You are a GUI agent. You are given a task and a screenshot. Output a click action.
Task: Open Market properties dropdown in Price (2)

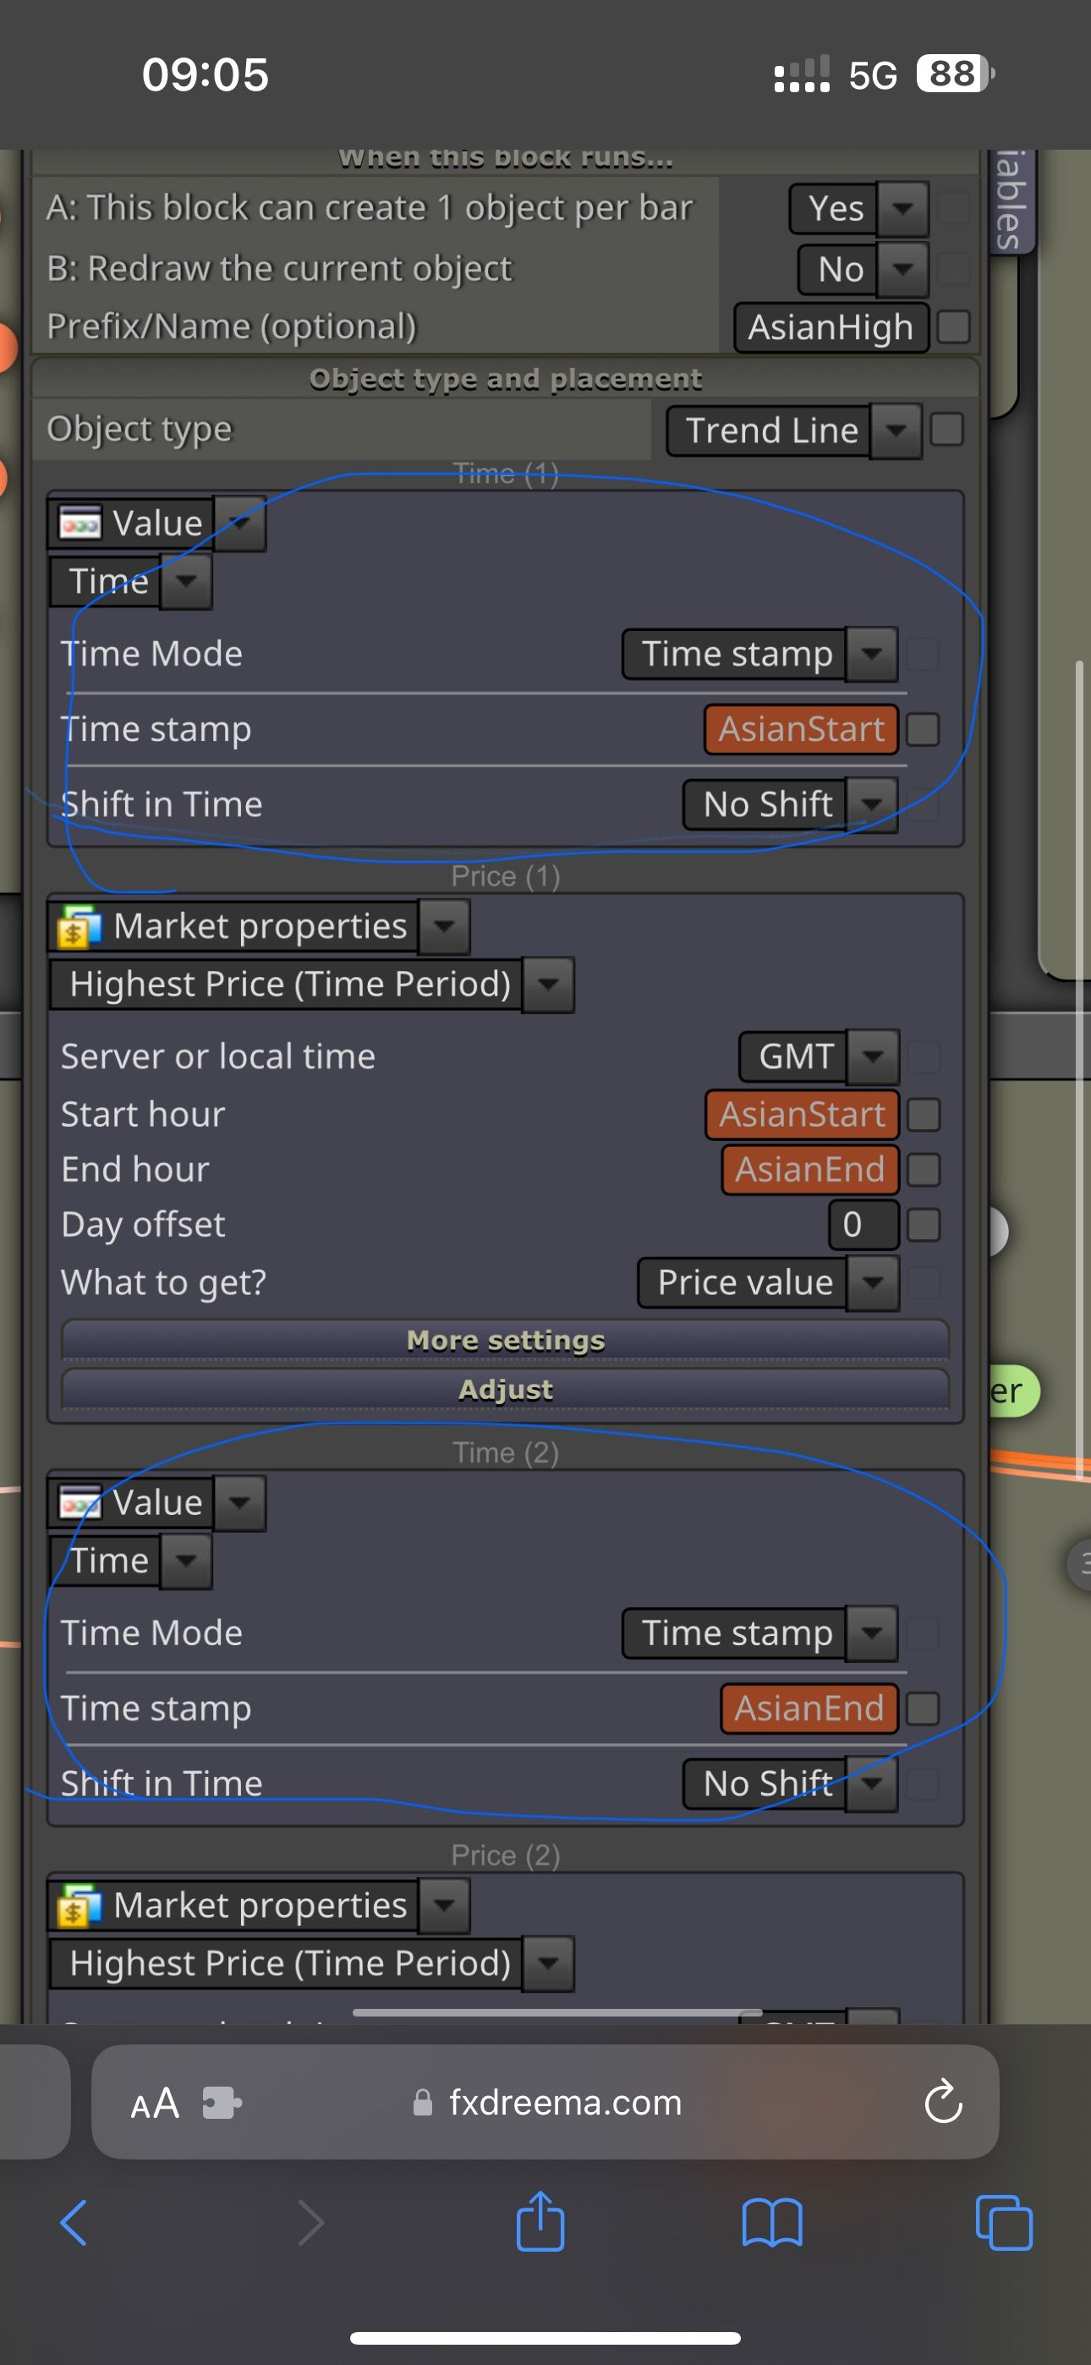coord(260,1906)
